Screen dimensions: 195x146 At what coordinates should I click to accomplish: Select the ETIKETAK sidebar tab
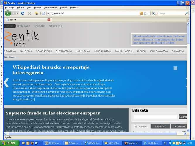click(x=160, y=126)
